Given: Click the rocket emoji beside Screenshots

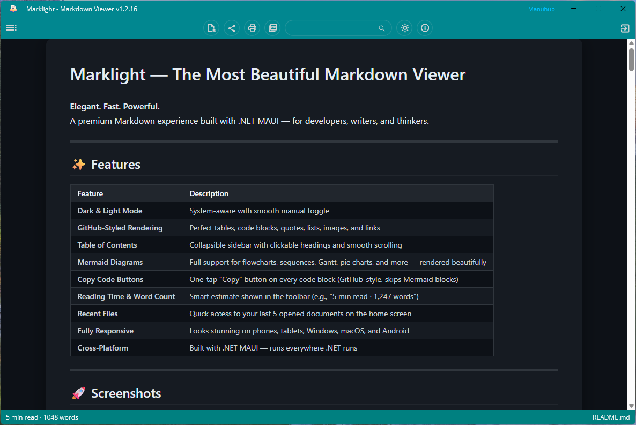Looking at the screenshot, I should (79, 393).
